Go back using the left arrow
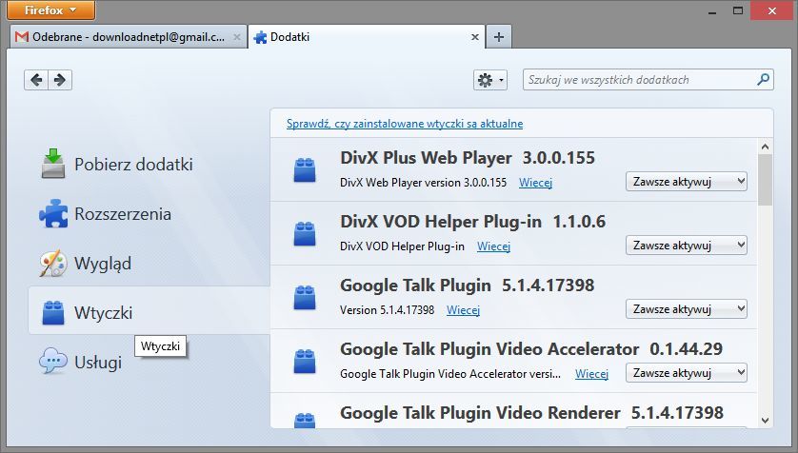Viewport: 798px width, 453px height. pos(36,80)
